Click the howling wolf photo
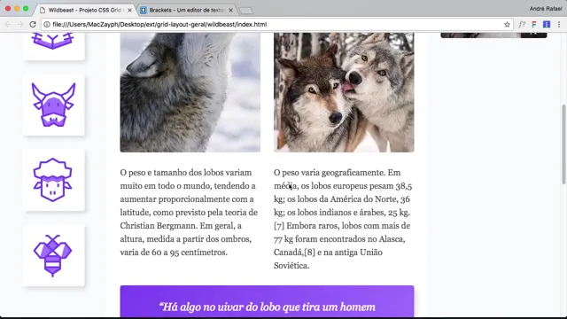The width and height of the screenshot is (567, 319). (x=190, y=92)
